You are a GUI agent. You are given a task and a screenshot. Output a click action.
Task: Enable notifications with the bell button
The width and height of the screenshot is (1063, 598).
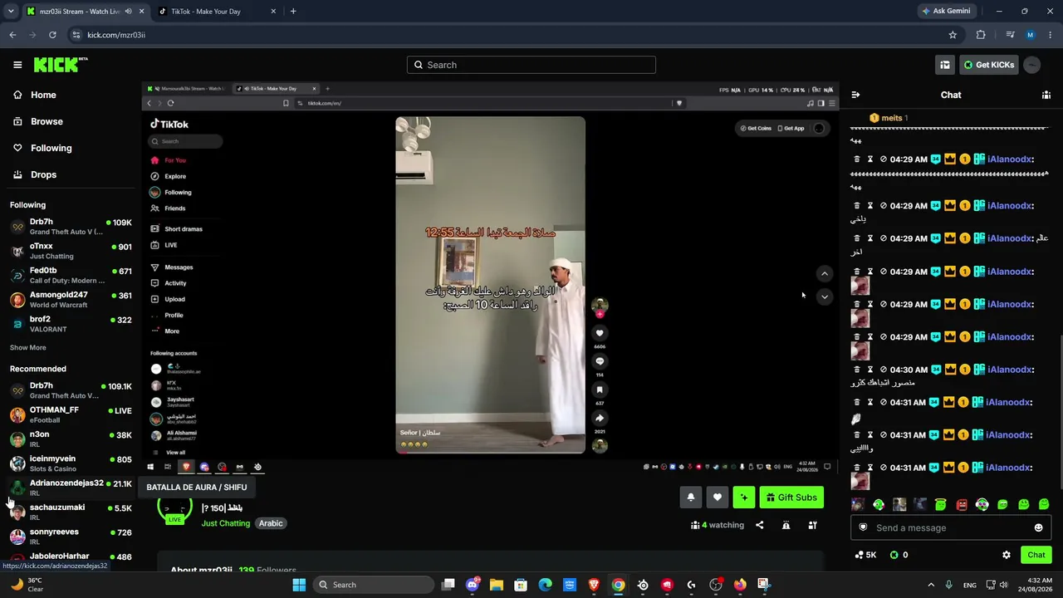click(x=690, y=498)
